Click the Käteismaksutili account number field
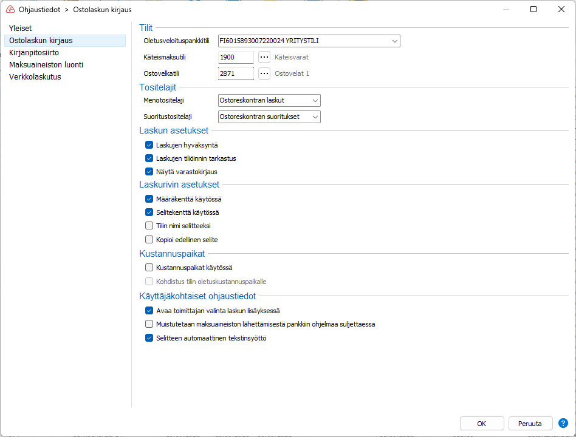Viewport: 576px width, 437px height. [x=236, y=57]
